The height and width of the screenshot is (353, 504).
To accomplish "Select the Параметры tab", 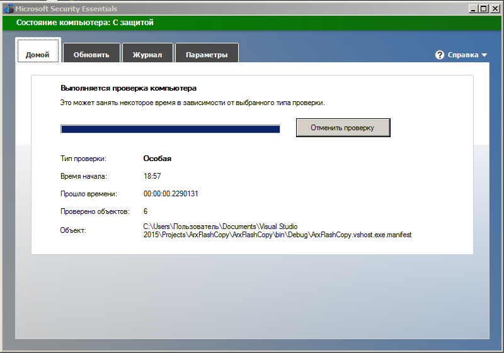I will [x=207, y=55].
